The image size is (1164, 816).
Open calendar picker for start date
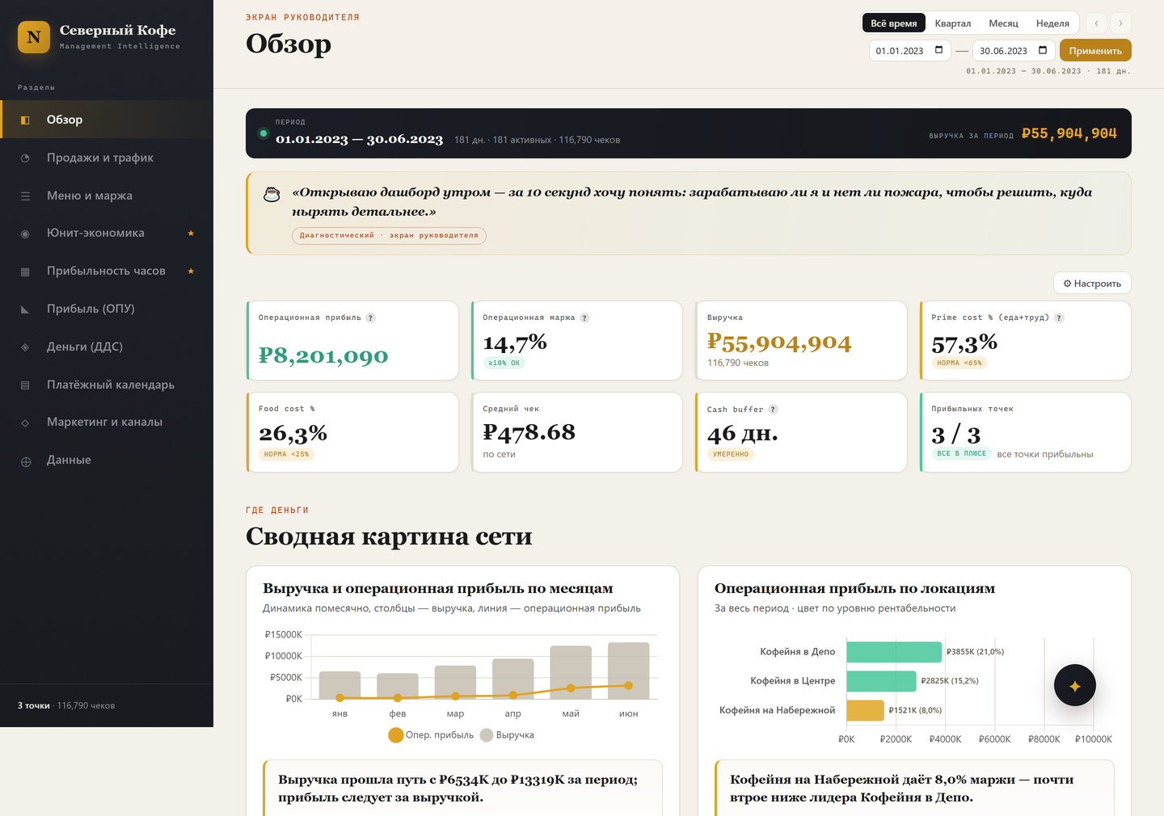click(938, 50)
